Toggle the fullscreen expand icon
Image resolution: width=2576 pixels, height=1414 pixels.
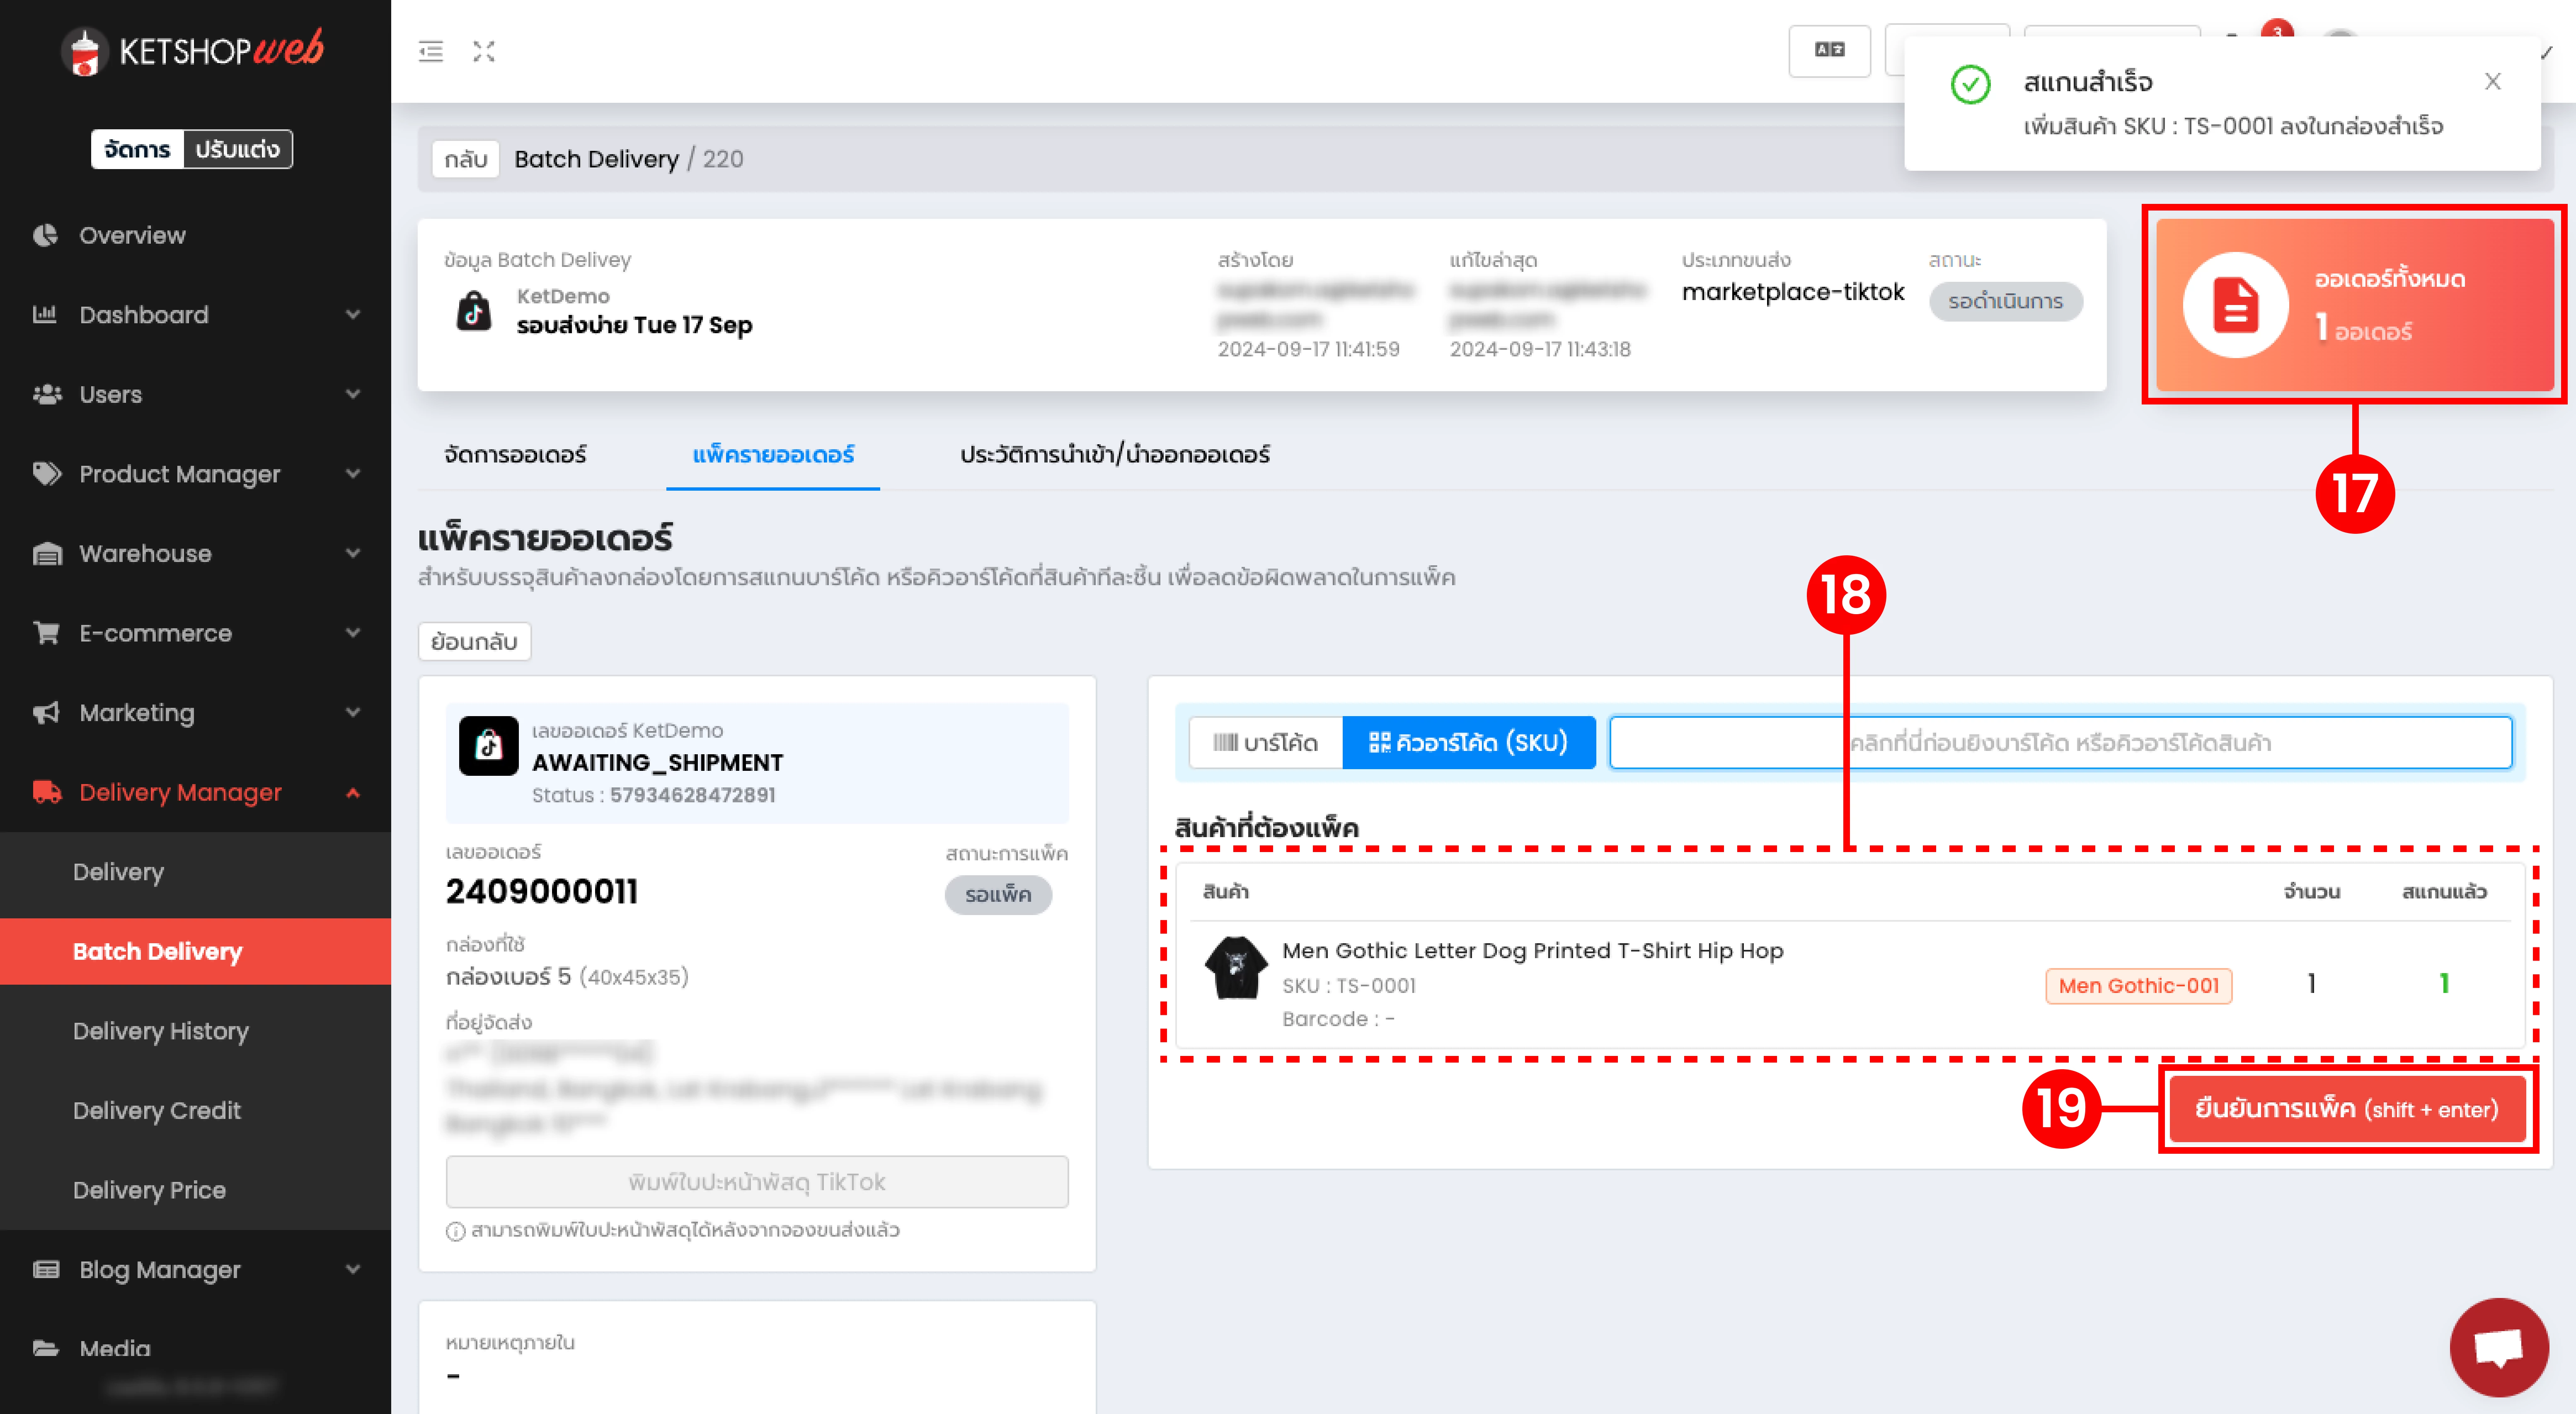point(484,51)
